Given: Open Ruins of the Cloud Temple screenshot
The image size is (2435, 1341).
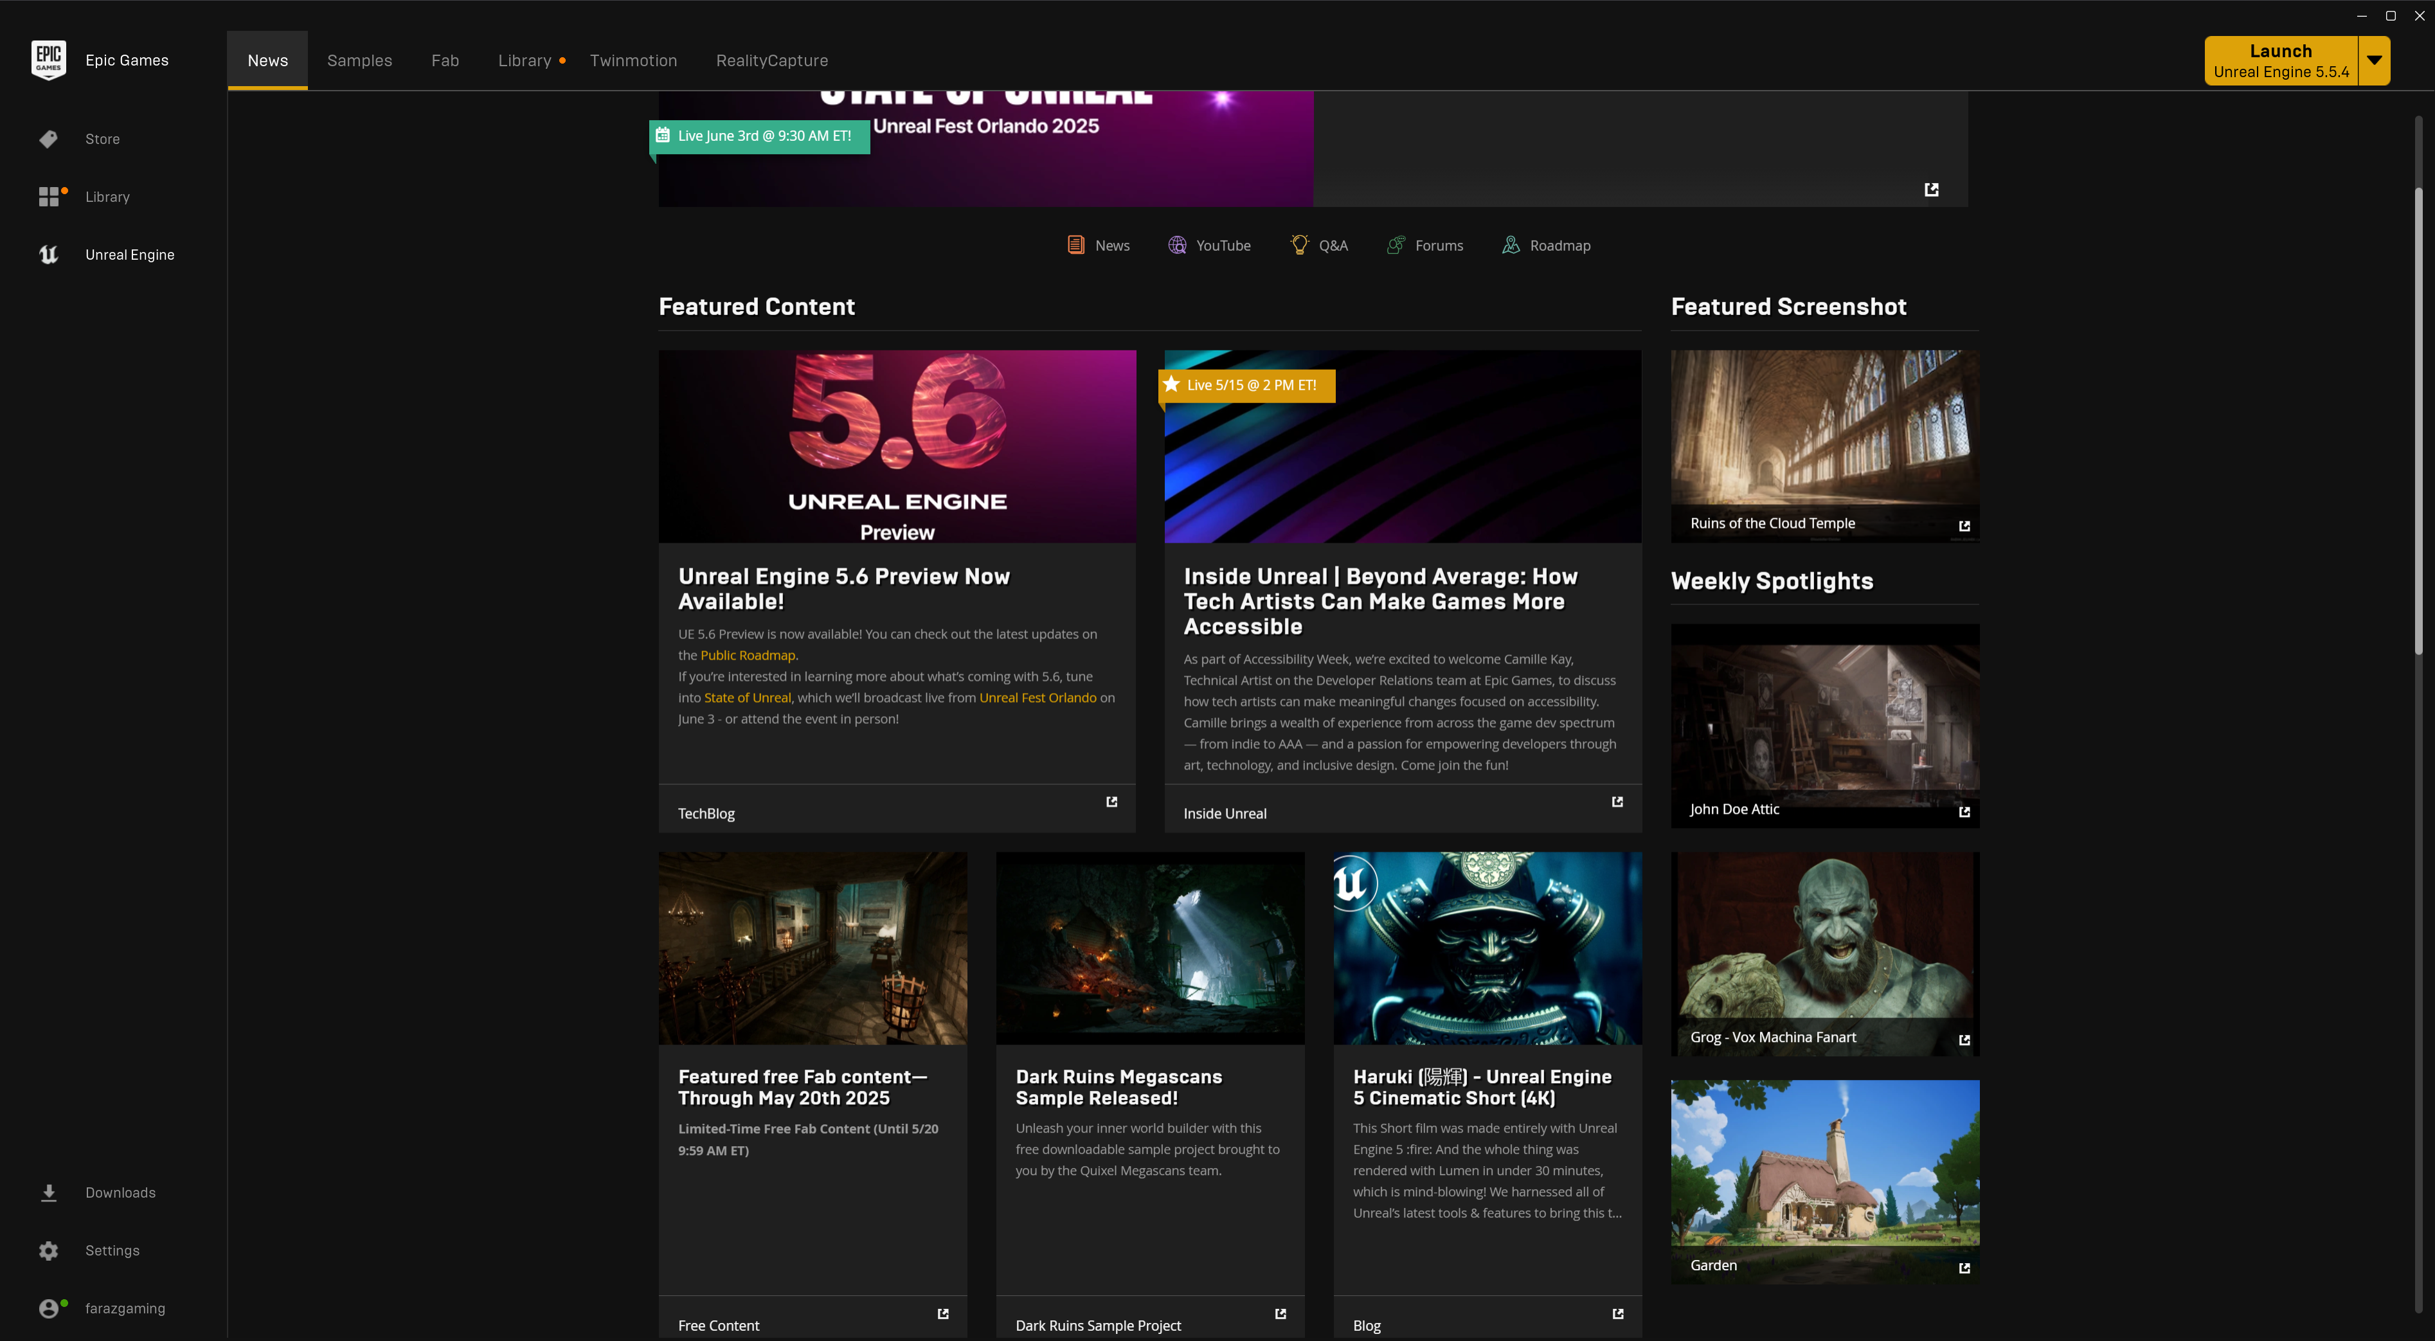Looking at the screenshot, I should 1824,435.
